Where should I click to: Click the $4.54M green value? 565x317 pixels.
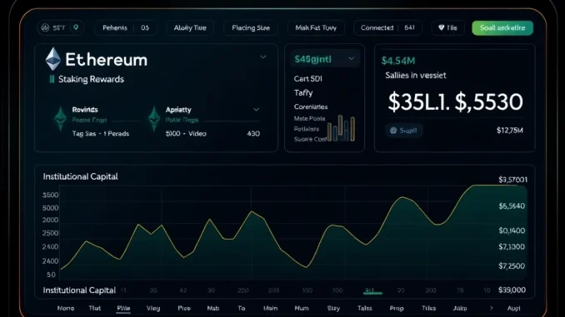coord(398,61)
